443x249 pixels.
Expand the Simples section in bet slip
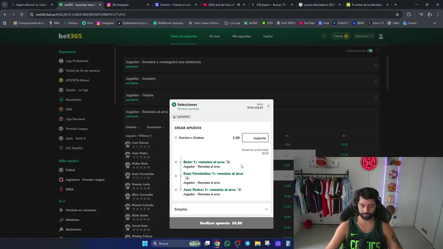[x=221, y=209]
